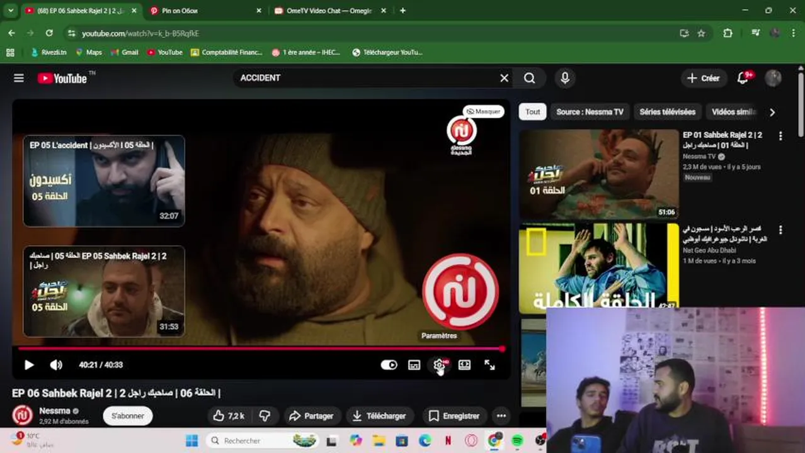The height and width of the screenshot is (453, 805).
Task: Open browser extensions puzzle icon
Action: (x=728, y=33)
